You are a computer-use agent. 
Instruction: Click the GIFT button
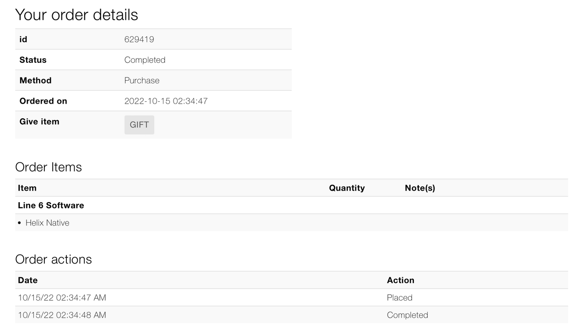click(x=139, y=125)
